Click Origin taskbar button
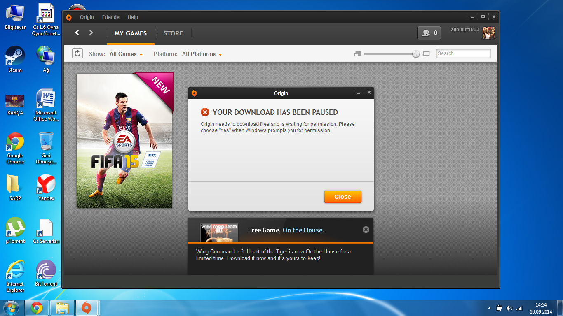Screen dimensions: 563x316 (87, 308)
